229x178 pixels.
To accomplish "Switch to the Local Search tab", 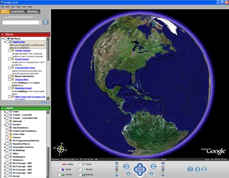I will click(17, 11).
